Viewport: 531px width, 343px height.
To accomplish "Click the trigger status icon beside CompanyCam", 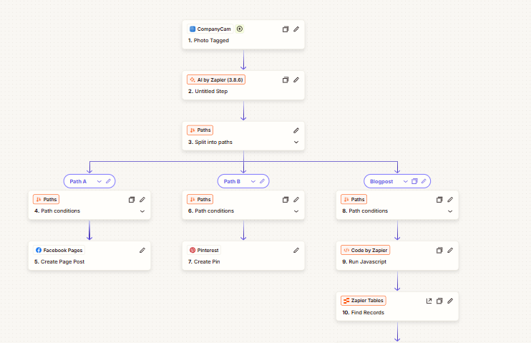I will point(240,29).
